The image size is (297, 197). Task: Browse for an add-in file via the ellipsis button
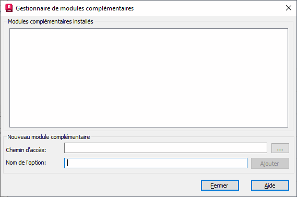pyautogui.click(x=280, y=148)
